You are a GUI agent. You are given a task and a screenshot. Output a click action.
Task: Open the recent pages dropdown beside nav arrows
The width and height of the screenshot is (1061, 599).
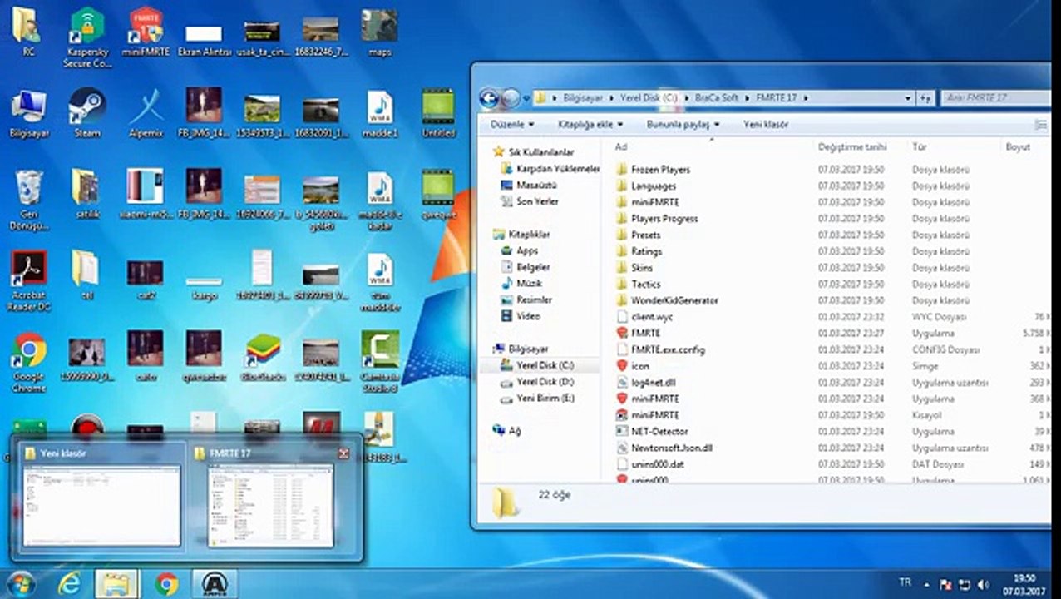coord(526,98)
